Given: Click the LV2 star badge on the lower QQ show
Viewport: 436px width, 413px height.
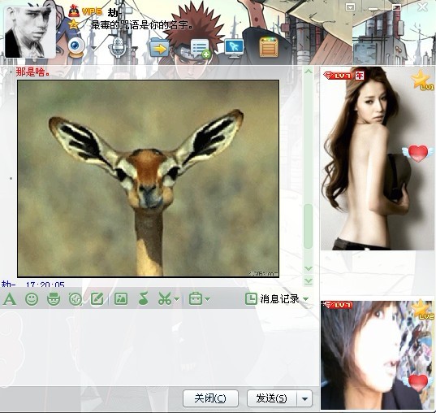Looking at the screenshot, I should (x=422, y=311).
